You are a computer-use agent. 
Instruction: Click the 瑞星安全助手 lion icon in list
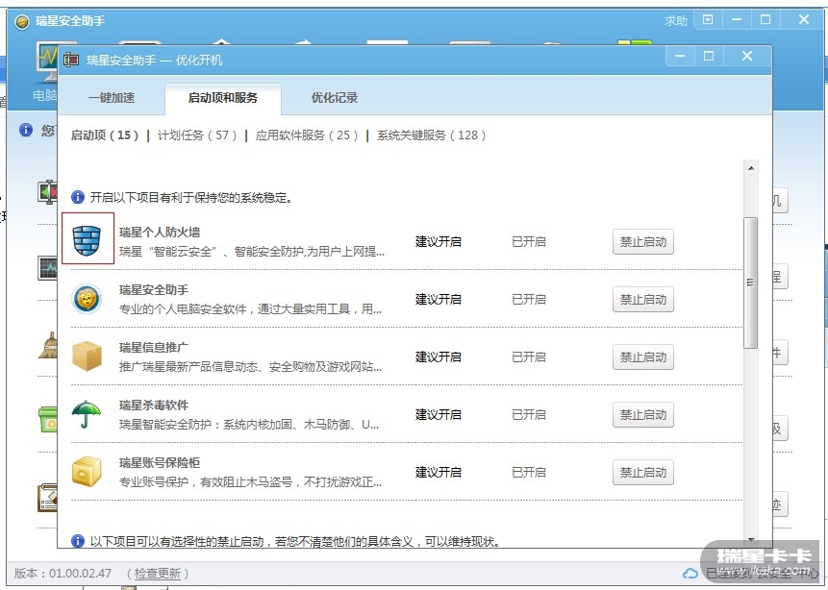pos(87,299)
